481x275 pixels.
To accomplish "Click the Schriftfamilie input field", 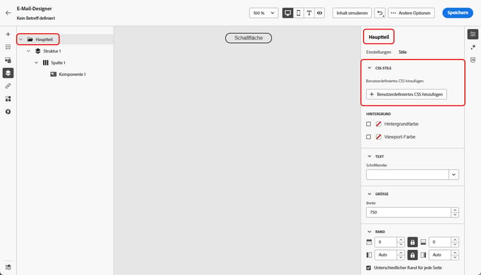I will tap(407, 175).
